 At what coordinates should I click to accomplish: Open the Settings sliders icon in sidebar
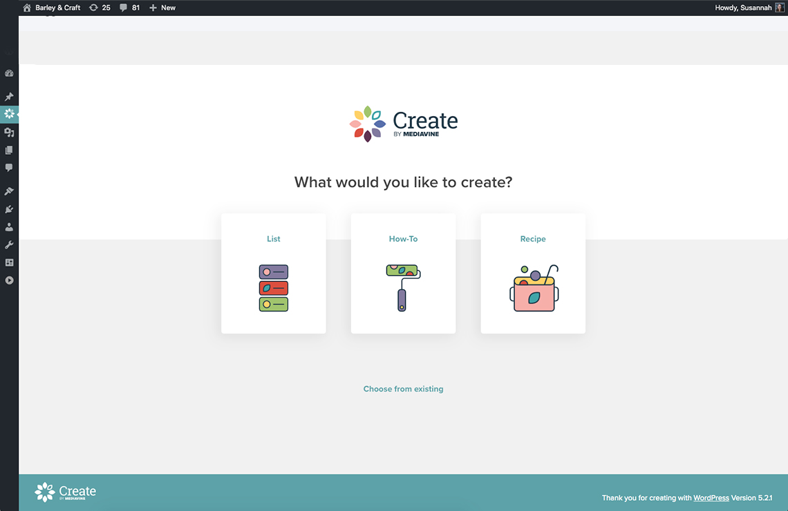(9, 262)
